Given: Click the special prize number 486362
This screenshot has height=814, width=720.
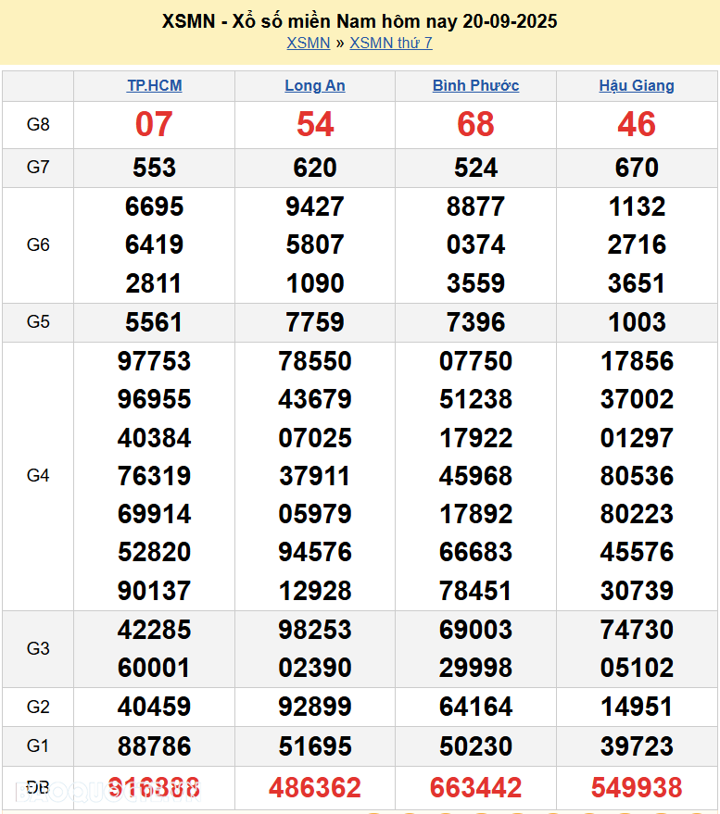Looking at the screenshot, I should [315, 788].
